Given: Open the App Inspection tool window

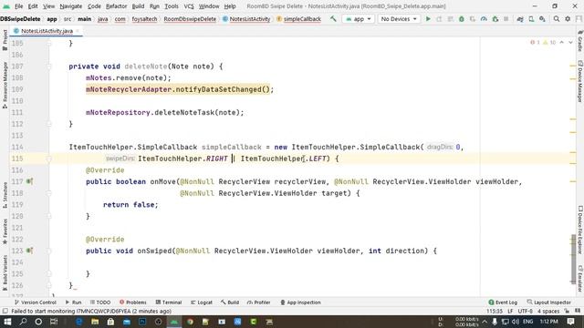Looking at the screenshot, I should point(300,302).
